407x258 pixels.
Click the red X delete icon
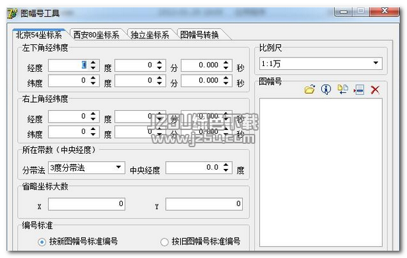click(375, 90)
